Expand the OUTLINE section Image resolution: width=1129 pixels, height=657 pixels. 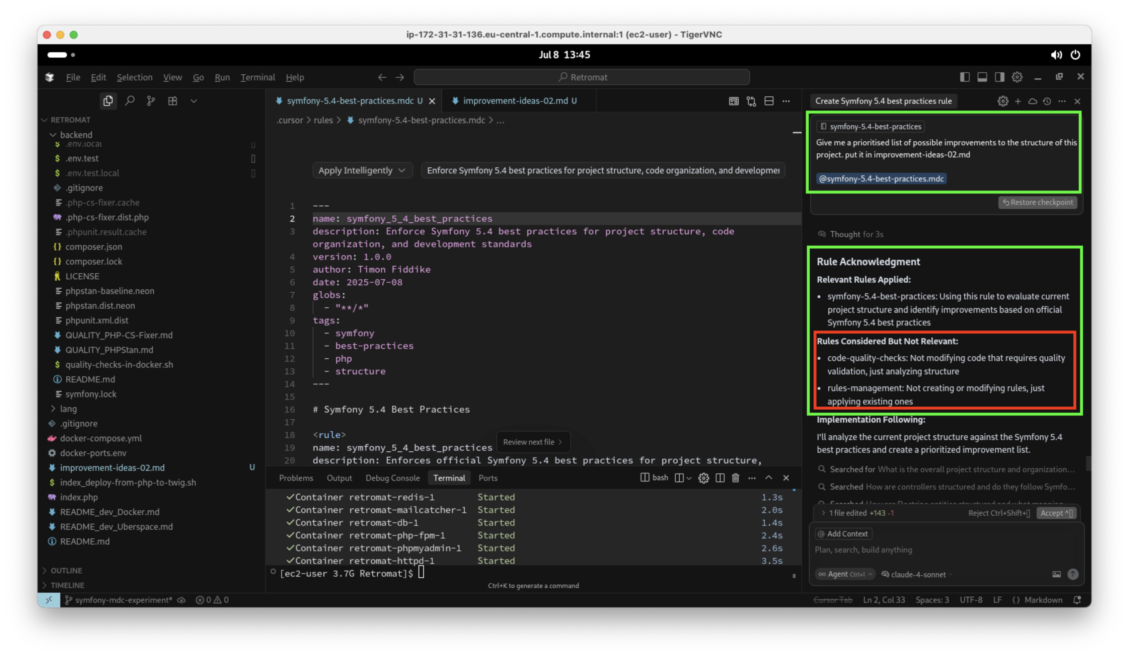66,571
